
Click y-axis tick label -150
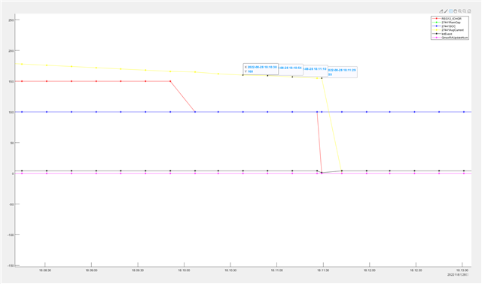click(x=11, y=266)
